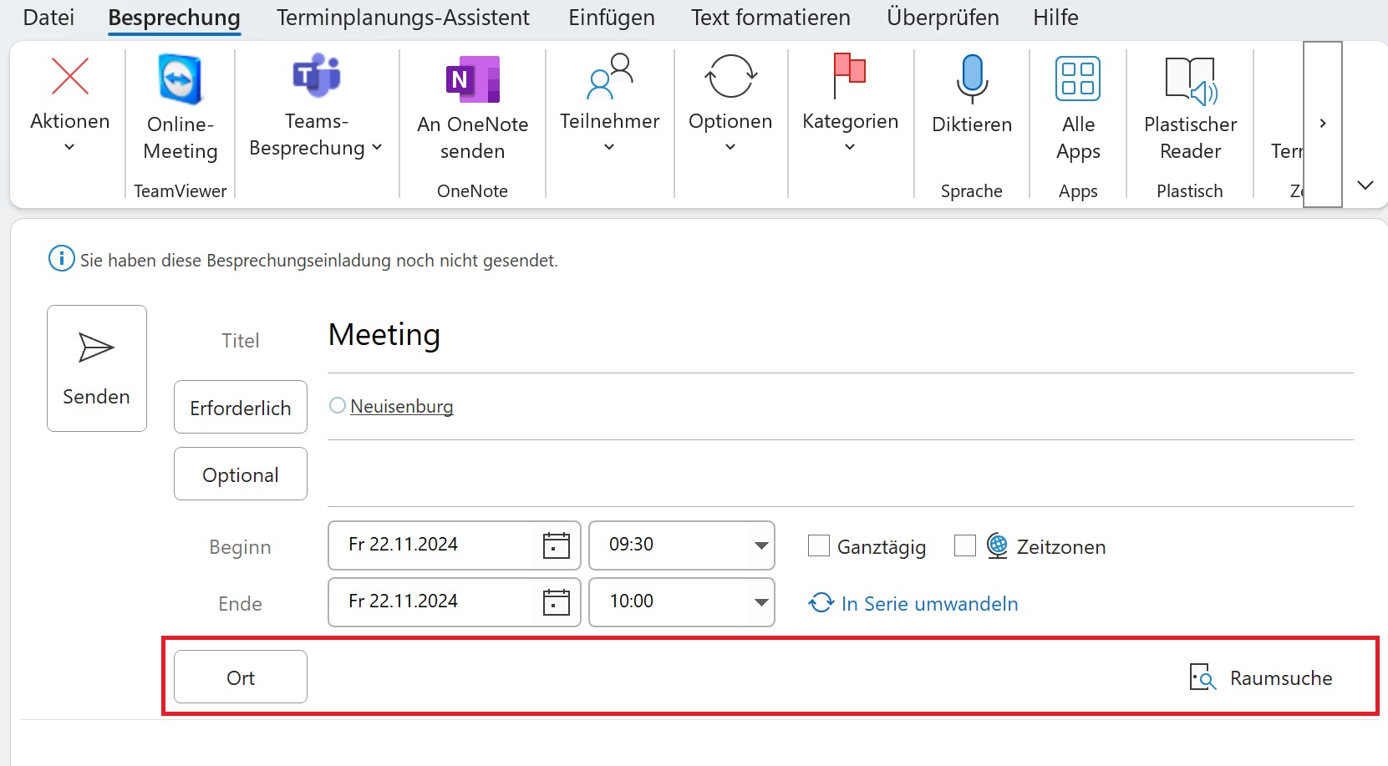This screenshot has width=1388, height=766.
Task: Open the TeamViewer Online-Meeting icon
Action: [x=180, y=79]
